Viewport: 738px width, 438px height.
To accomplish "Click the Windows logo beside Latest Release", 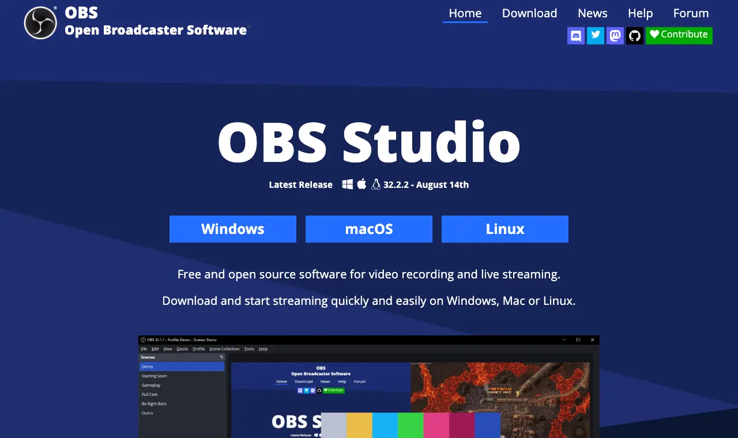I will pyautogui.click(x=347, y=184).
